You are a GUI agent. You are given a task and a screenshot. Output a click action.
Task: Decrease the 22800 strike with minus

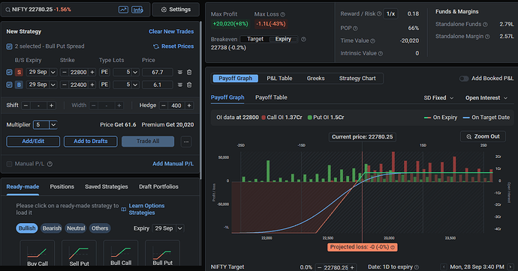point(65,72)
